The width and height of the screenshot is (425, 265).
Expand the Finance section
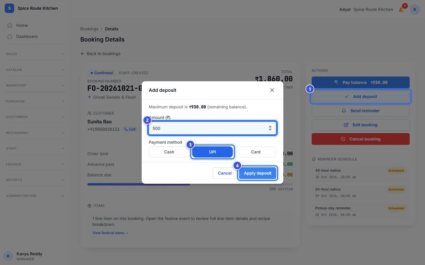click(35, 164)
